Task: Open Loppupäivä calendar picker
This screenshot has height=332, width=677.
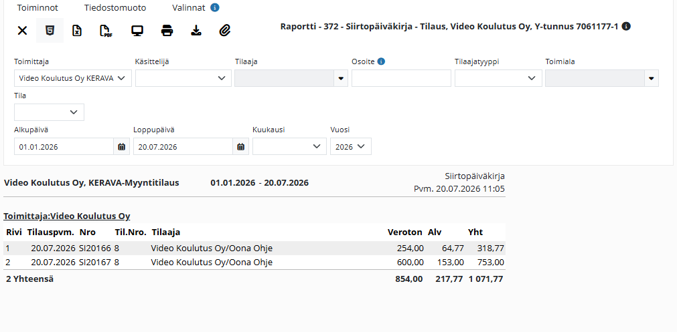Action: click(x=241, y=147)
